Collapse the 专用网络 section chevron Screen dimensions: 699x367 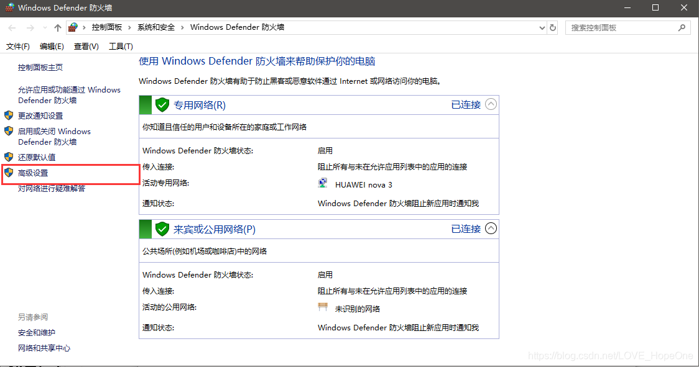491,104
